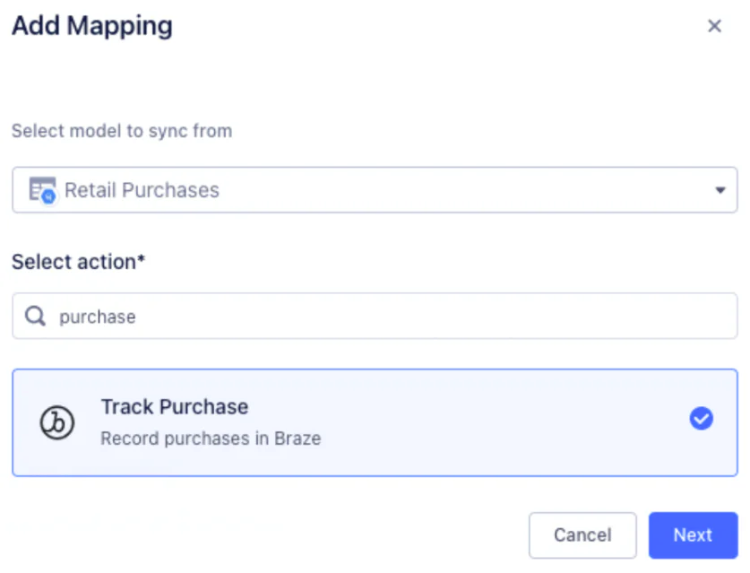Viewport: 750px width, 573px height.
Task: Toggle selection of the Track Purchase action
Action: coord(374,422)
